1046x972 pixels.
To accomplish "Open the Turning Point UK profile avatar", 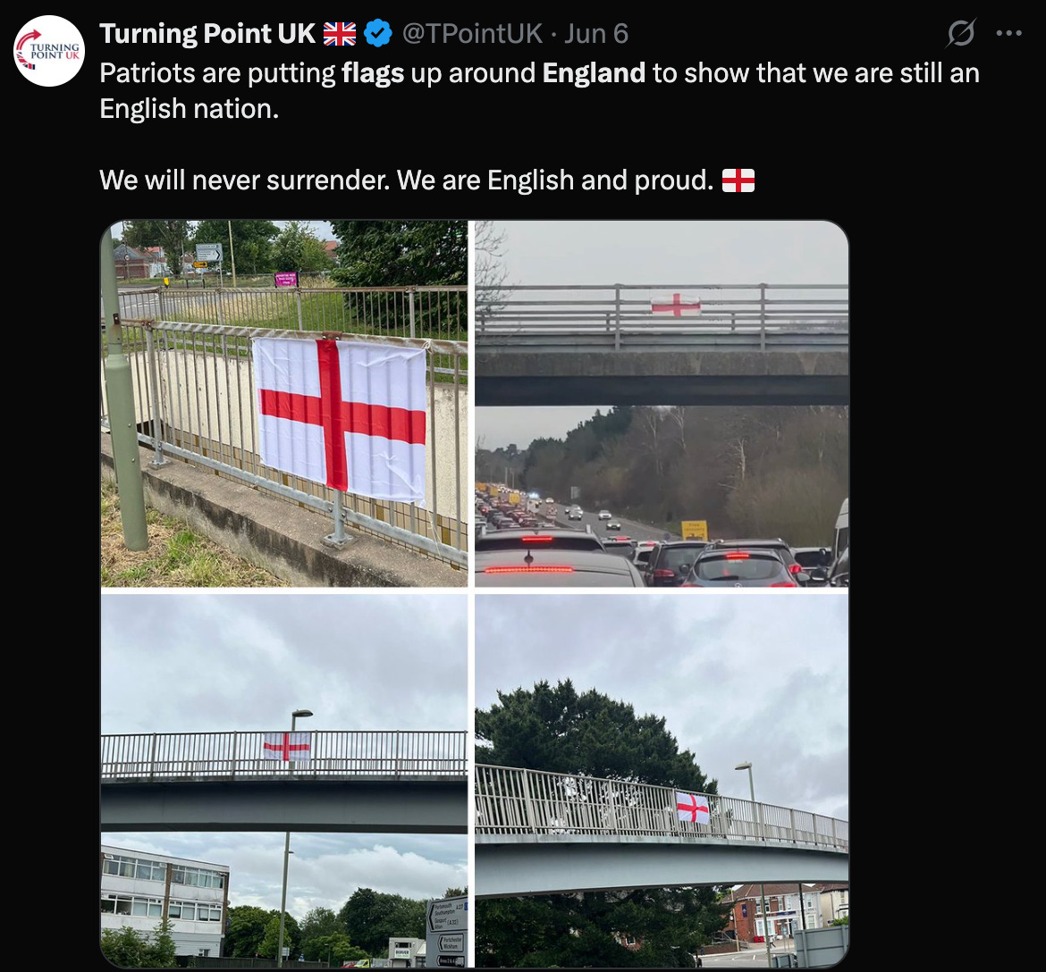I will [48, 51].
